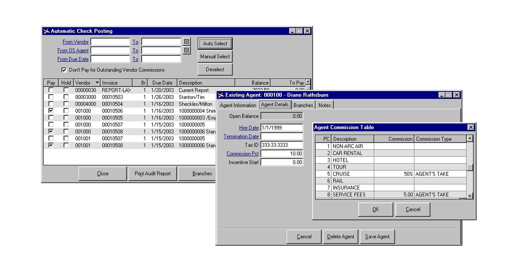Screen dimensions: 518x272
Task: Check Hold for invoice 00010504
Action: pyautogui.click(x=66, y=104)
